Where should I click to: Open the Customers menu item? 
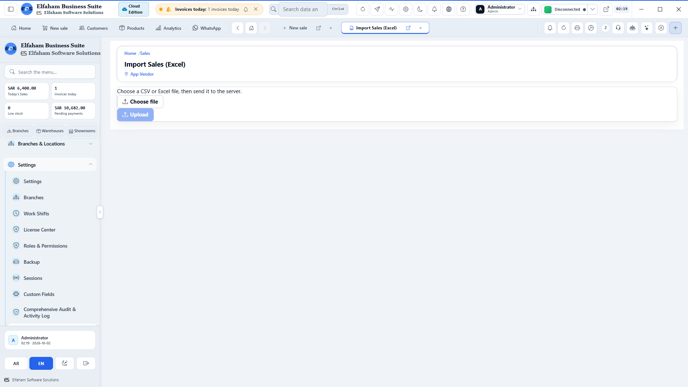pos(94,28)
